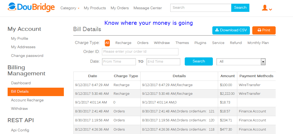Expand the Category dropdown in the navbar
The width and height of the screenshot is (293, 134).
click(70, 8)
